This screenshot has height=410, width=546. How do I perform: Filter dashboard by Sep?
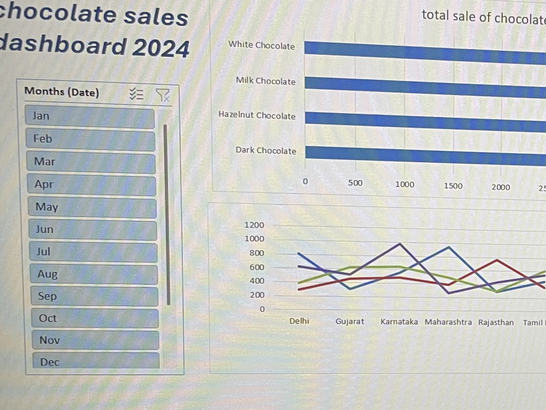[94, 296]
